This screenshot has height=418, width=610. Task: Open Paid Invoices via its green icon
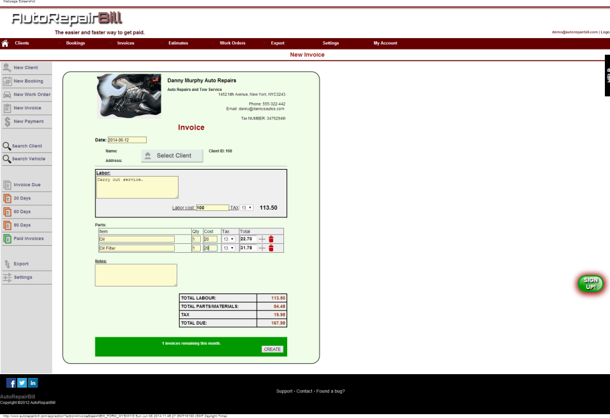click(6, 238)
